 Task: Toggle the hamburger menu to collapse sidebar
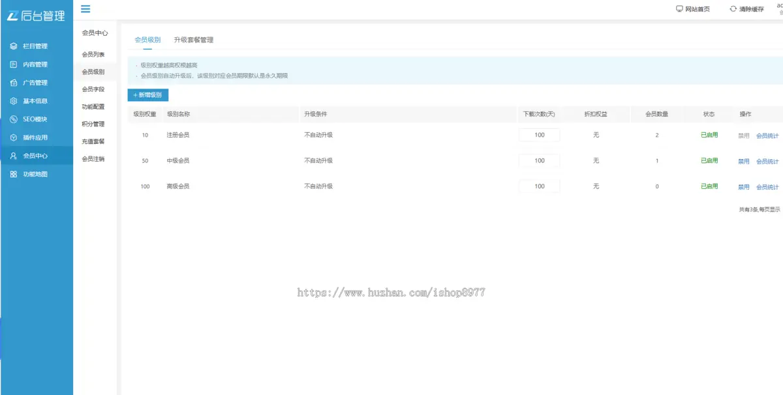tap(85, 9)
